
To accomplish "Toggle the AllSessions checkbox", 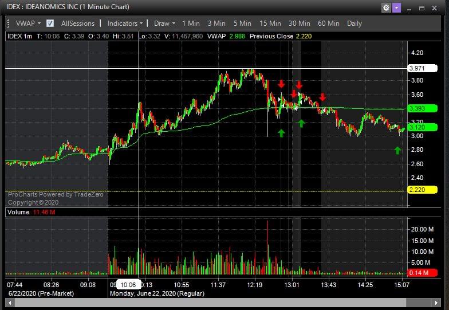I will click(50, 23).
